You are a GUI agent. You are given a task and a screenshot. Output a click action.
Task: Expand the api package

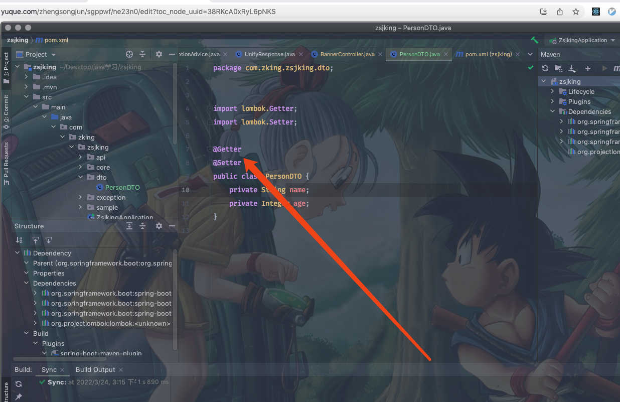coord(80,157)
